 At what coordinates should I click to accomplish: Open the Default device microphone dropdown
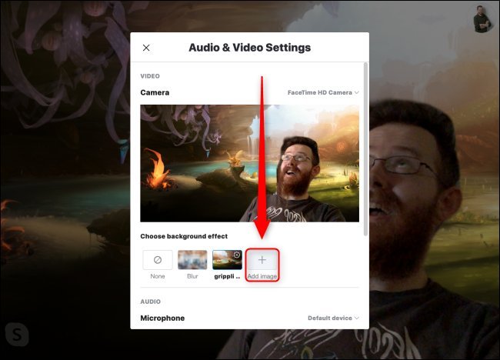(x=334, y=318)
